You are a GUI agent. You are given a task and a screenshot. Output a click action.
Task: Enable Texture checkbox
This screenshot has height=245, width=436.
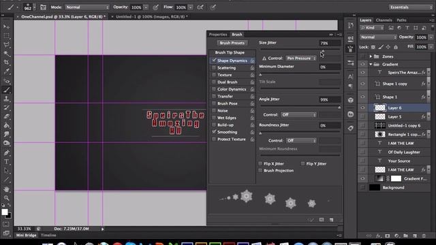pyautogui.click(x=214, y=75)
